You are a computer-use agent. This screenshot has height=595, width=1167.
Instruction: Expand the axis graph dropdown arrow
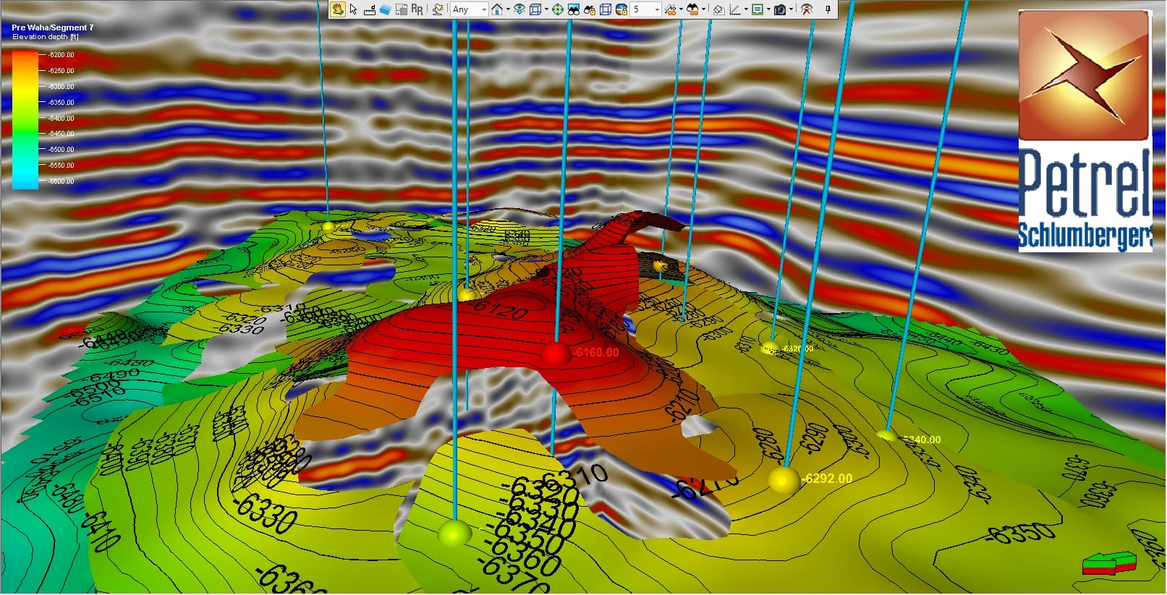tap(746, 9)
